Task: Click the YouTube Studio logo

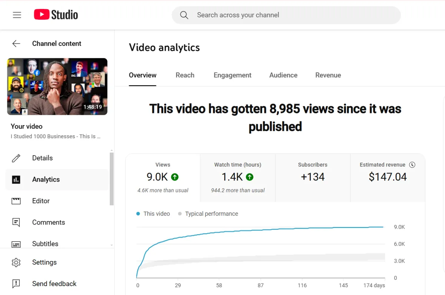Action: point(56,15)
